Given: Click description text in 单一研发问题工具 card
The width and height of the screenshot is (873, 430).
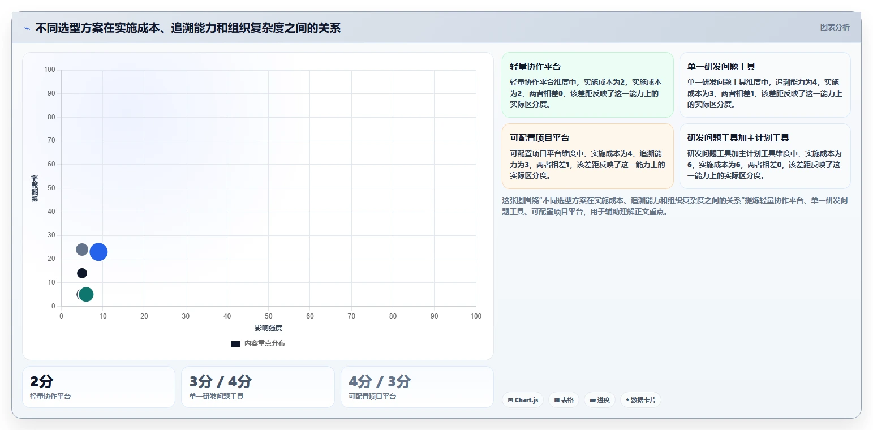Looking at the screenshot, I should tap(765, 93).
